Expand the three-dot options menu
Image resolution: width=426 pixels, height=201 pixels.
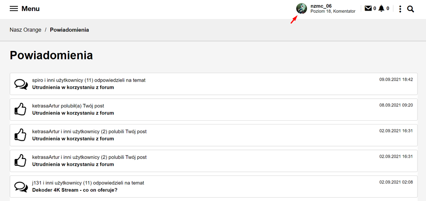[x=400, y=9]
